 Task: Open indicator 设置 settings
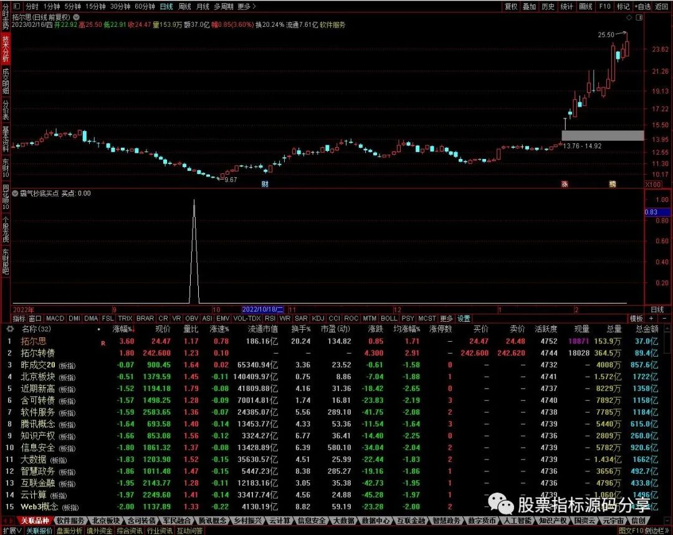(464, 319)
